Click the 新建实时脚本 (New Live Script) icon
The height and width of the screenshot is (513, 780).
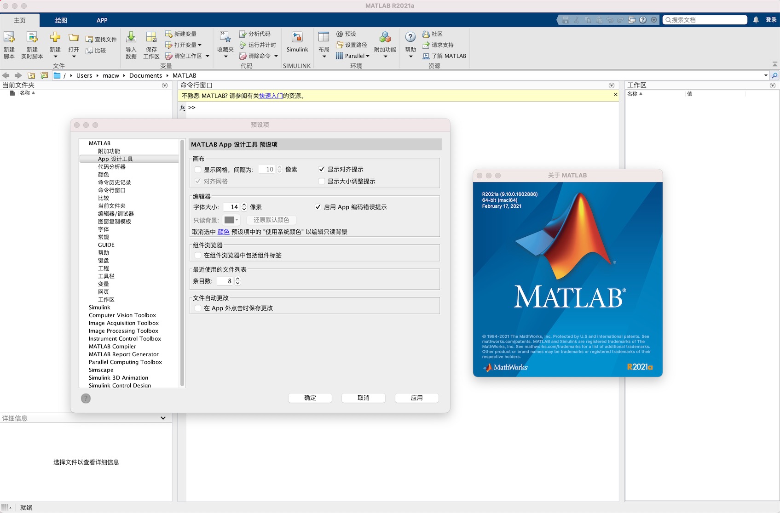32,38
